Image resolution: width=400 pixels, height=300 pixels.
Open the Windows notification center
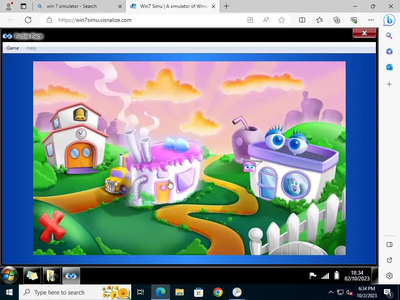pyautogui.click(x=387, y=292)
